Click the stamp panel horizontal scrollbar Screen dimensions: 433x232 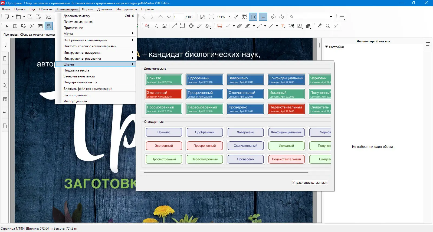[226, 172]
